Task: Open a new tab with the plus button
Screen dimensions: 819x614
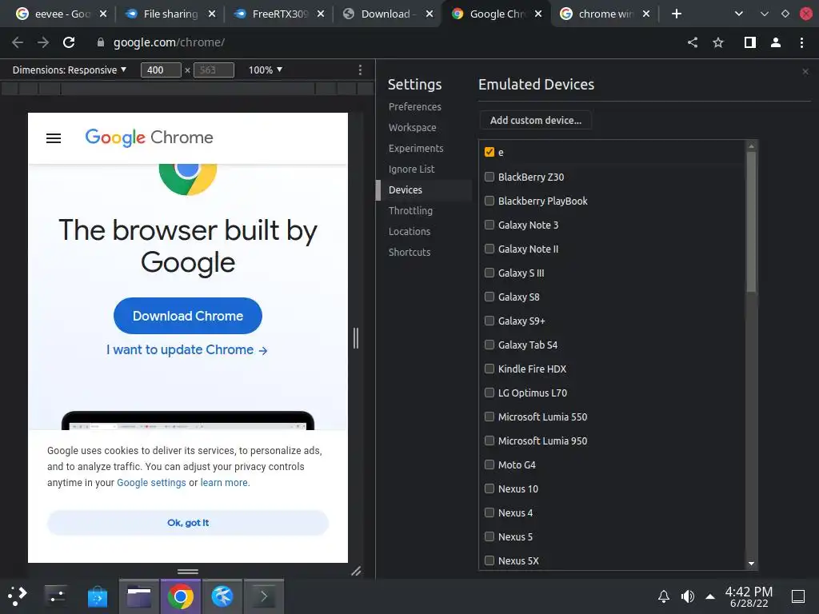Action: 677,14
